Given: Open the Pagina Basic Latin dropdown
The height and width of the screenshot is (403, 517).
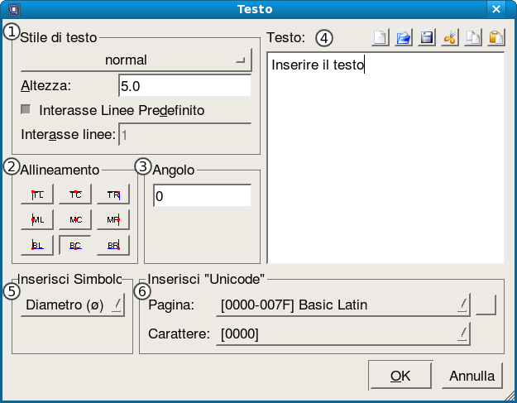Looking at the screenshot, I should (342, 305).
